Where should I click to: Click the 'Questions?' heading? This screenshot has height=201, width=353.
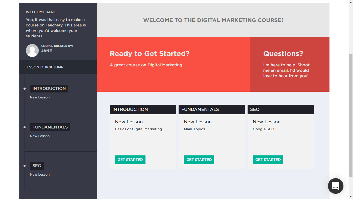point(283,54)
